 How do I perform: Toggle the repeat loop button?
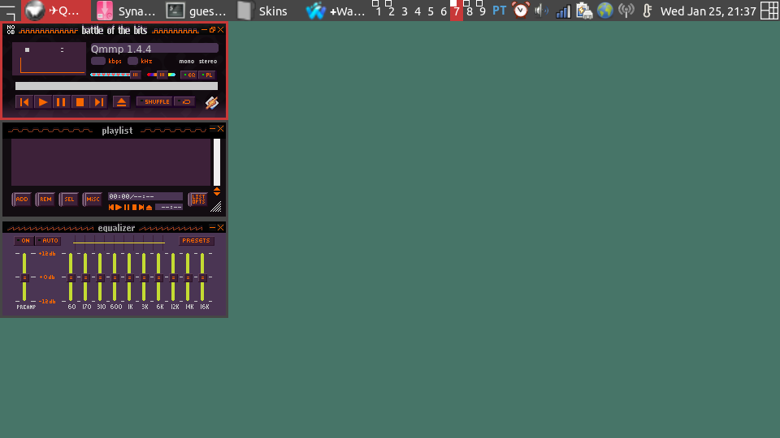pyautogui.click(x=185, y=102)
